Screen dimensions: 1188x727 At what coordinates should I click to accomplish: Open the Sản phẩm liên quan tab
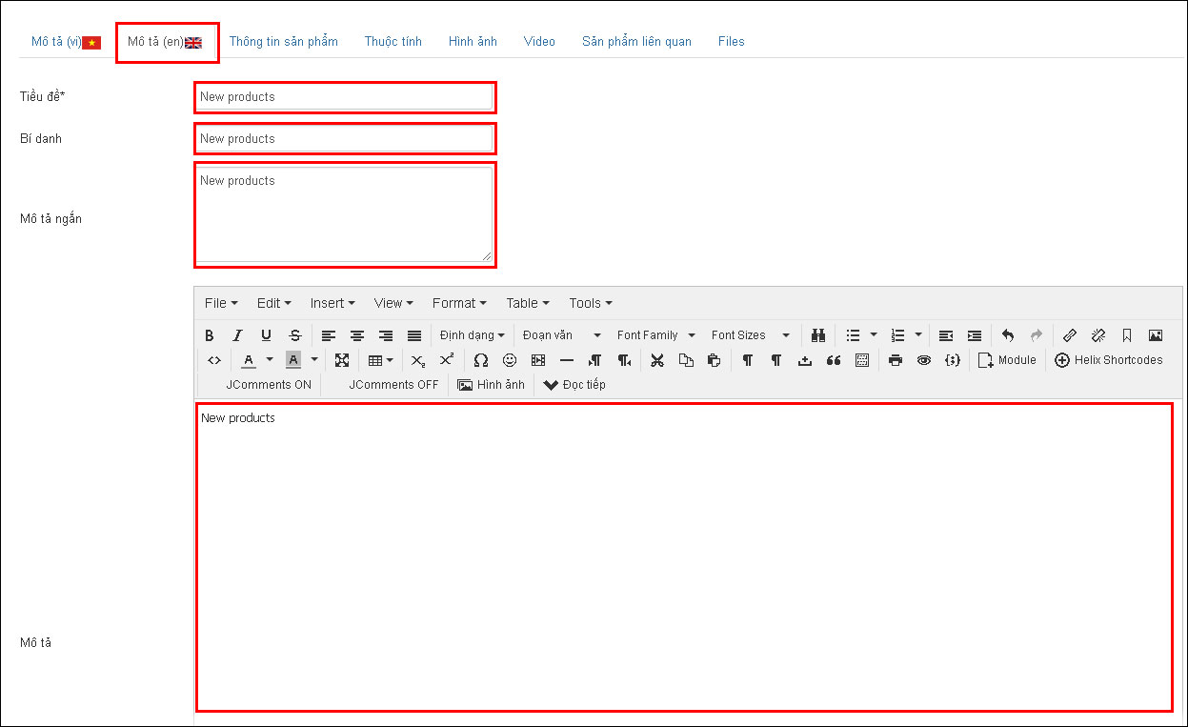pyautogui.click(x=636, y=42)
